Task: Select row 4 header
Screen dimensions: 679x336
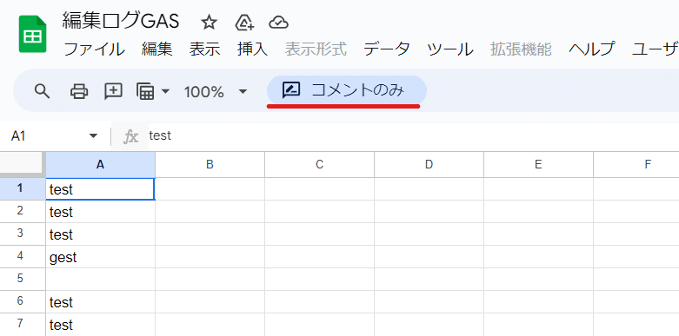Action: pyautogui.click(x=20, y=256)
